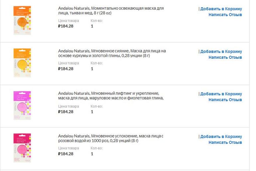Write a review for the lifting mask
The height and width of the screenshot is (171, 256).
(225, 100)
